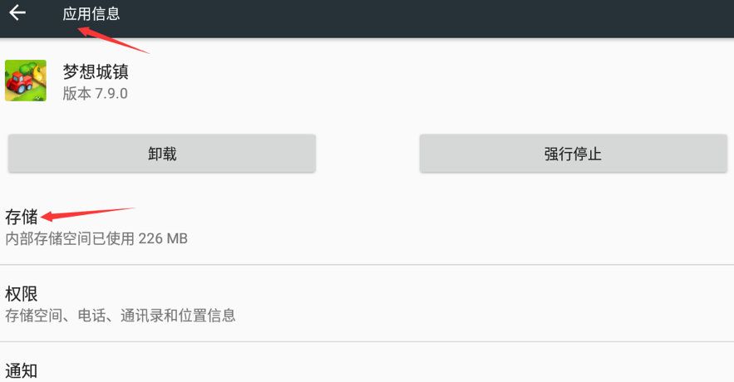Click the red arrow pointing at 存储
Screen dimensions: 734x382
click(86, 213)
